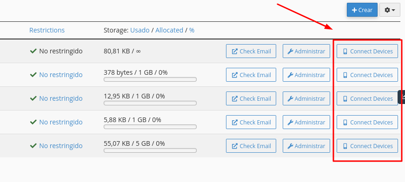405x182 pixels.
Task: Click phone icon in first Connect Devices button
Action: click(345, 51)
